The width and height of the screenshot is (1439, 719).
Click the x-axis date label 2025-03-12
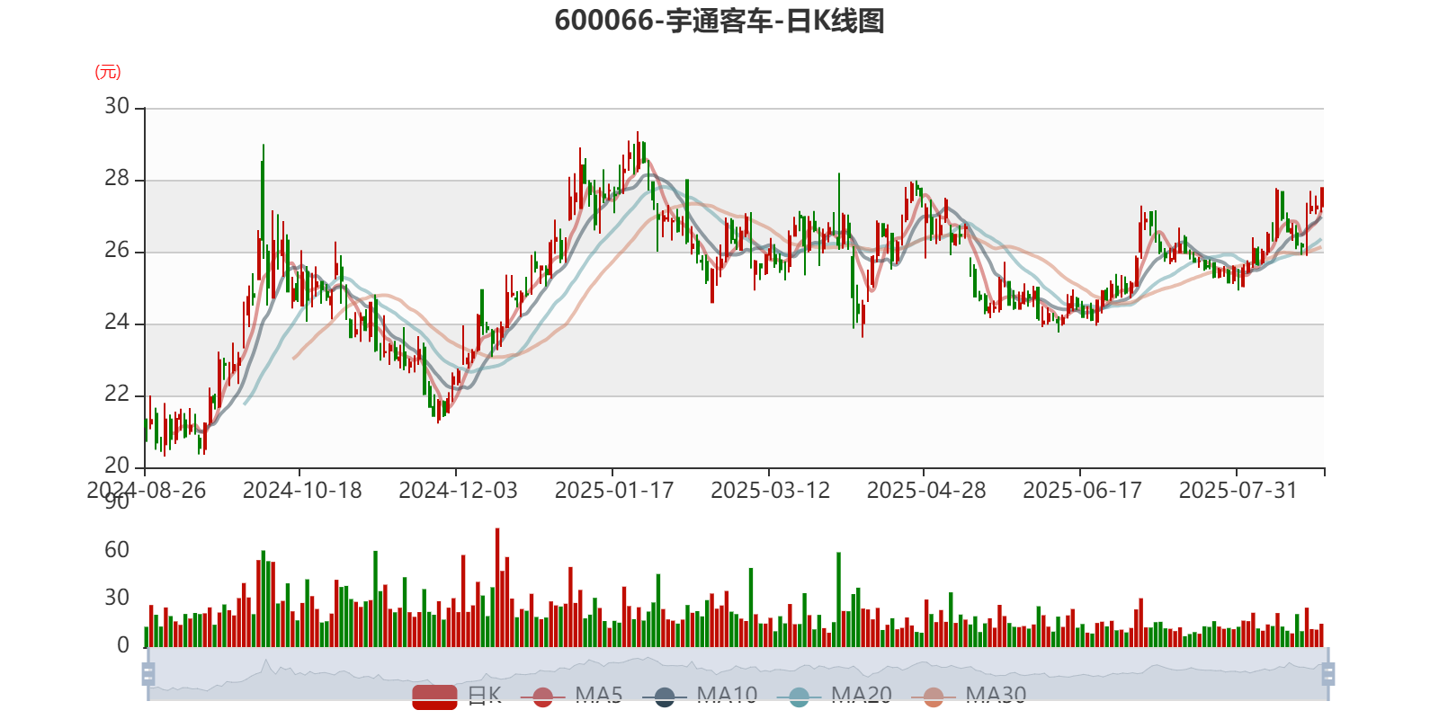(771, 491)
